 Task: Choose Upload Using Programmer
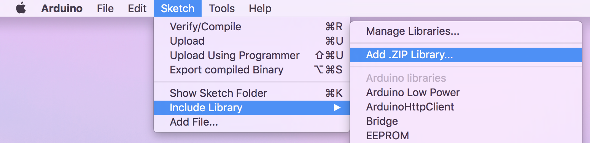pyautogui.click(x=251, y=55)
